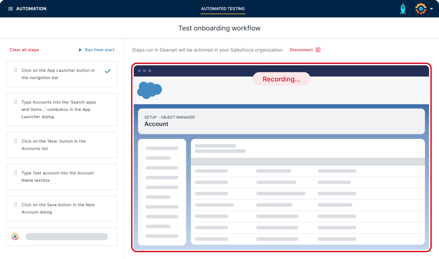Click the Disconnect link
This screenshot has width=439, height=259.
301,50
